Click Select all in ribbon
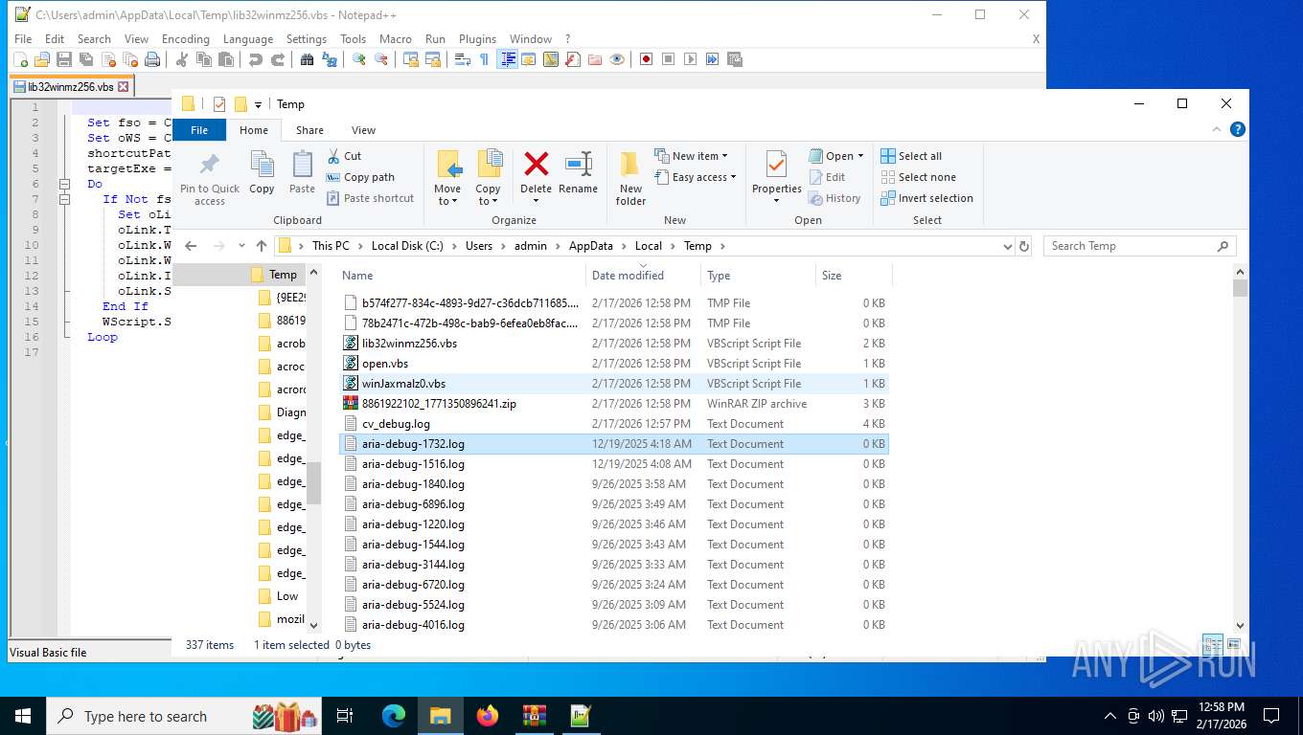Screen dimensions: 1303x735 911,156
